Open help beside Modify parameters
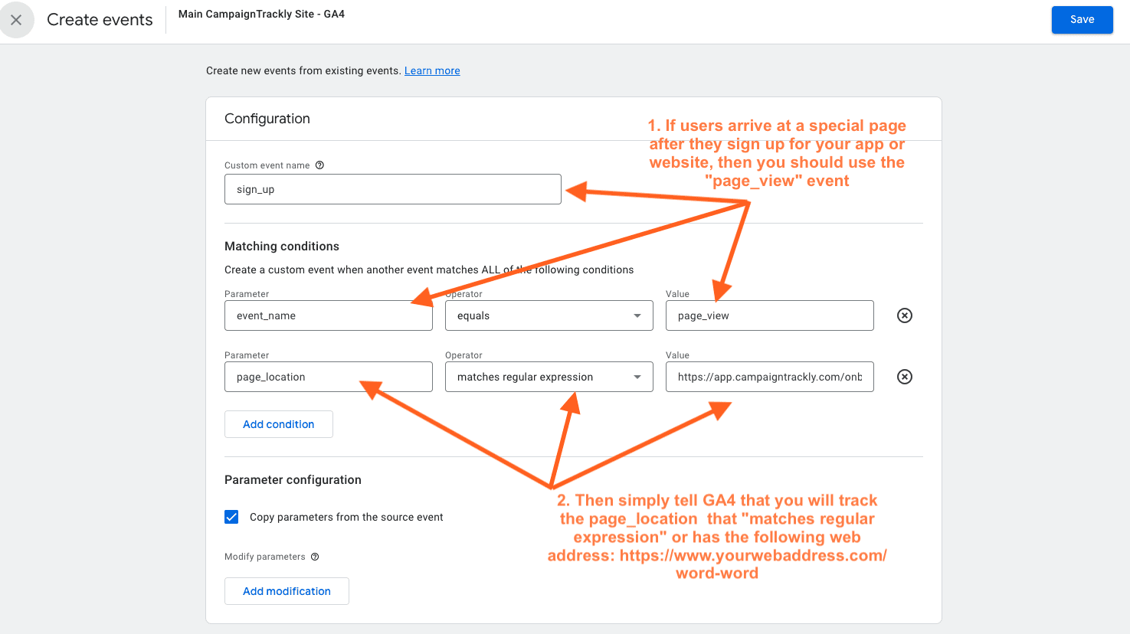The width and height of the screenshot is (1130, 634). coord(315,557)
